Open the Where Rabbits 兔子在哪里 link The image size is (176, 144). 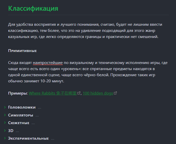point(53,93)
